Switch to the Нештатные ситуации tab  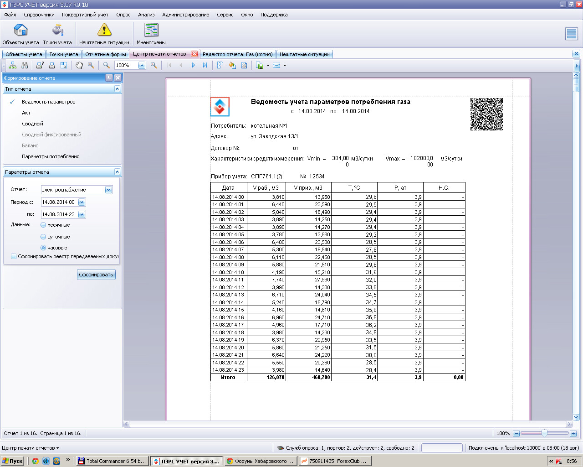(305, 54)
